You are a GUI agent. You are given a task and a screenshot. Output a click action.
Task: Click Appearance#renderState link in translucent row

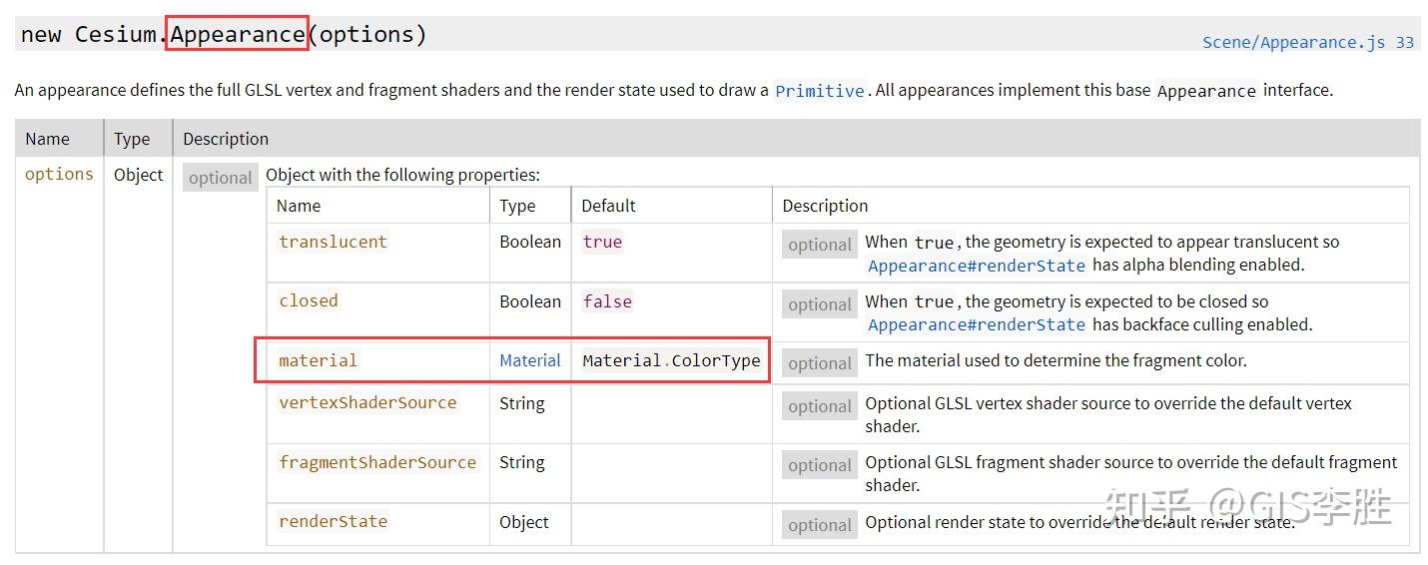point(976,266)
